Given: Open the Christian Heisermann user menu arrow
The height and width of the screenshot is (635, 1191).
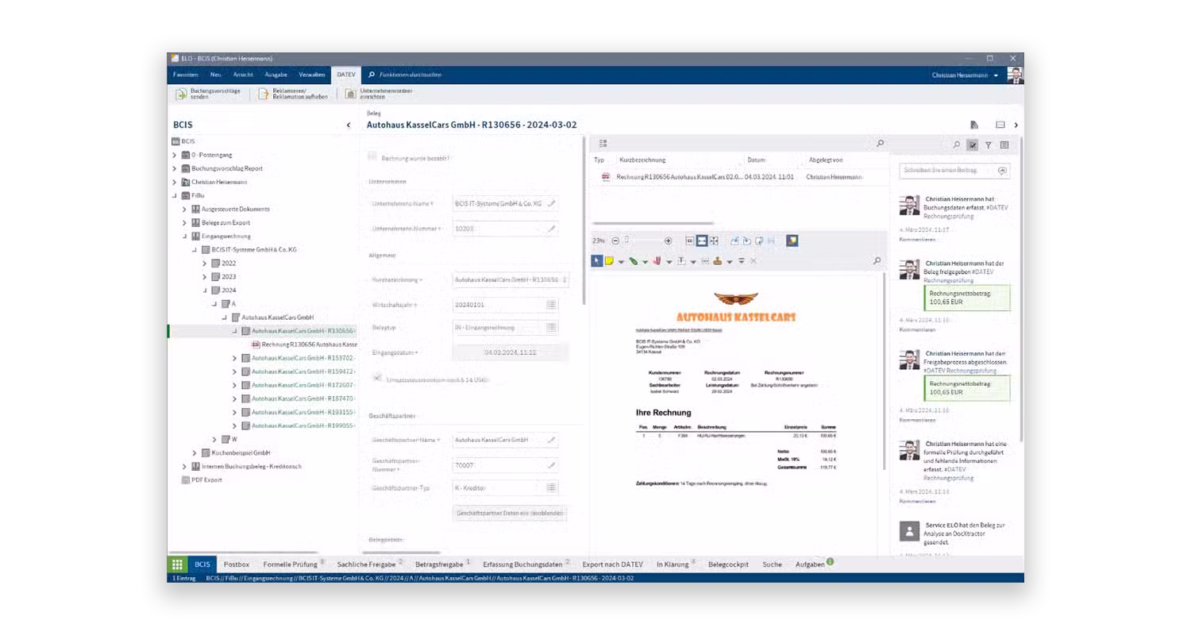Looking at the screenshot, I should (x=996, y=75).
